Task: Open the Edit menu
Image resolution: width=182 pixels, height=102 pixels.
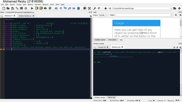Action: (7, 5)
